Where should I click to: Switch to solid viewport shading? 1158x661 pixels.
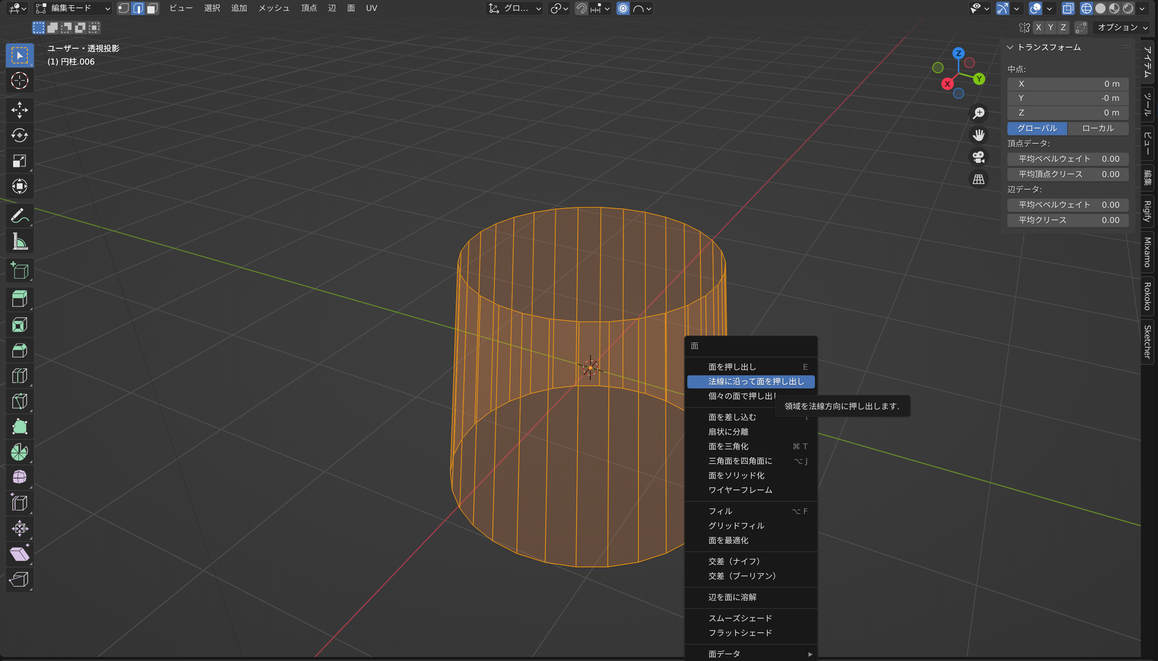tap(1100, 8)
